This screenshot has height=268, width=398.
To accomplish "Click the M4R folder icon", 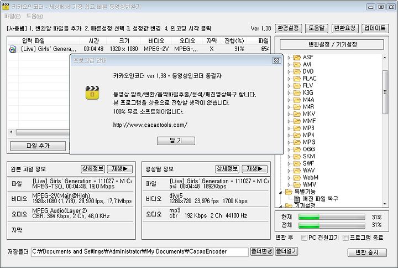I will (x=297, y=107).
